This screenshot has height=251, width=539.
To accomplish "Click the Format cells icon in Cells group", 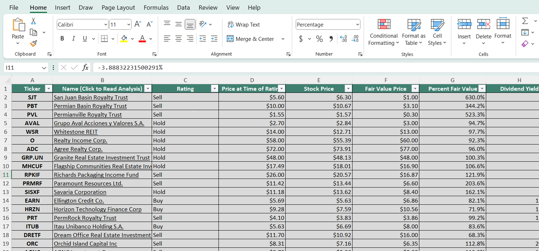I will tap(503, 24).
